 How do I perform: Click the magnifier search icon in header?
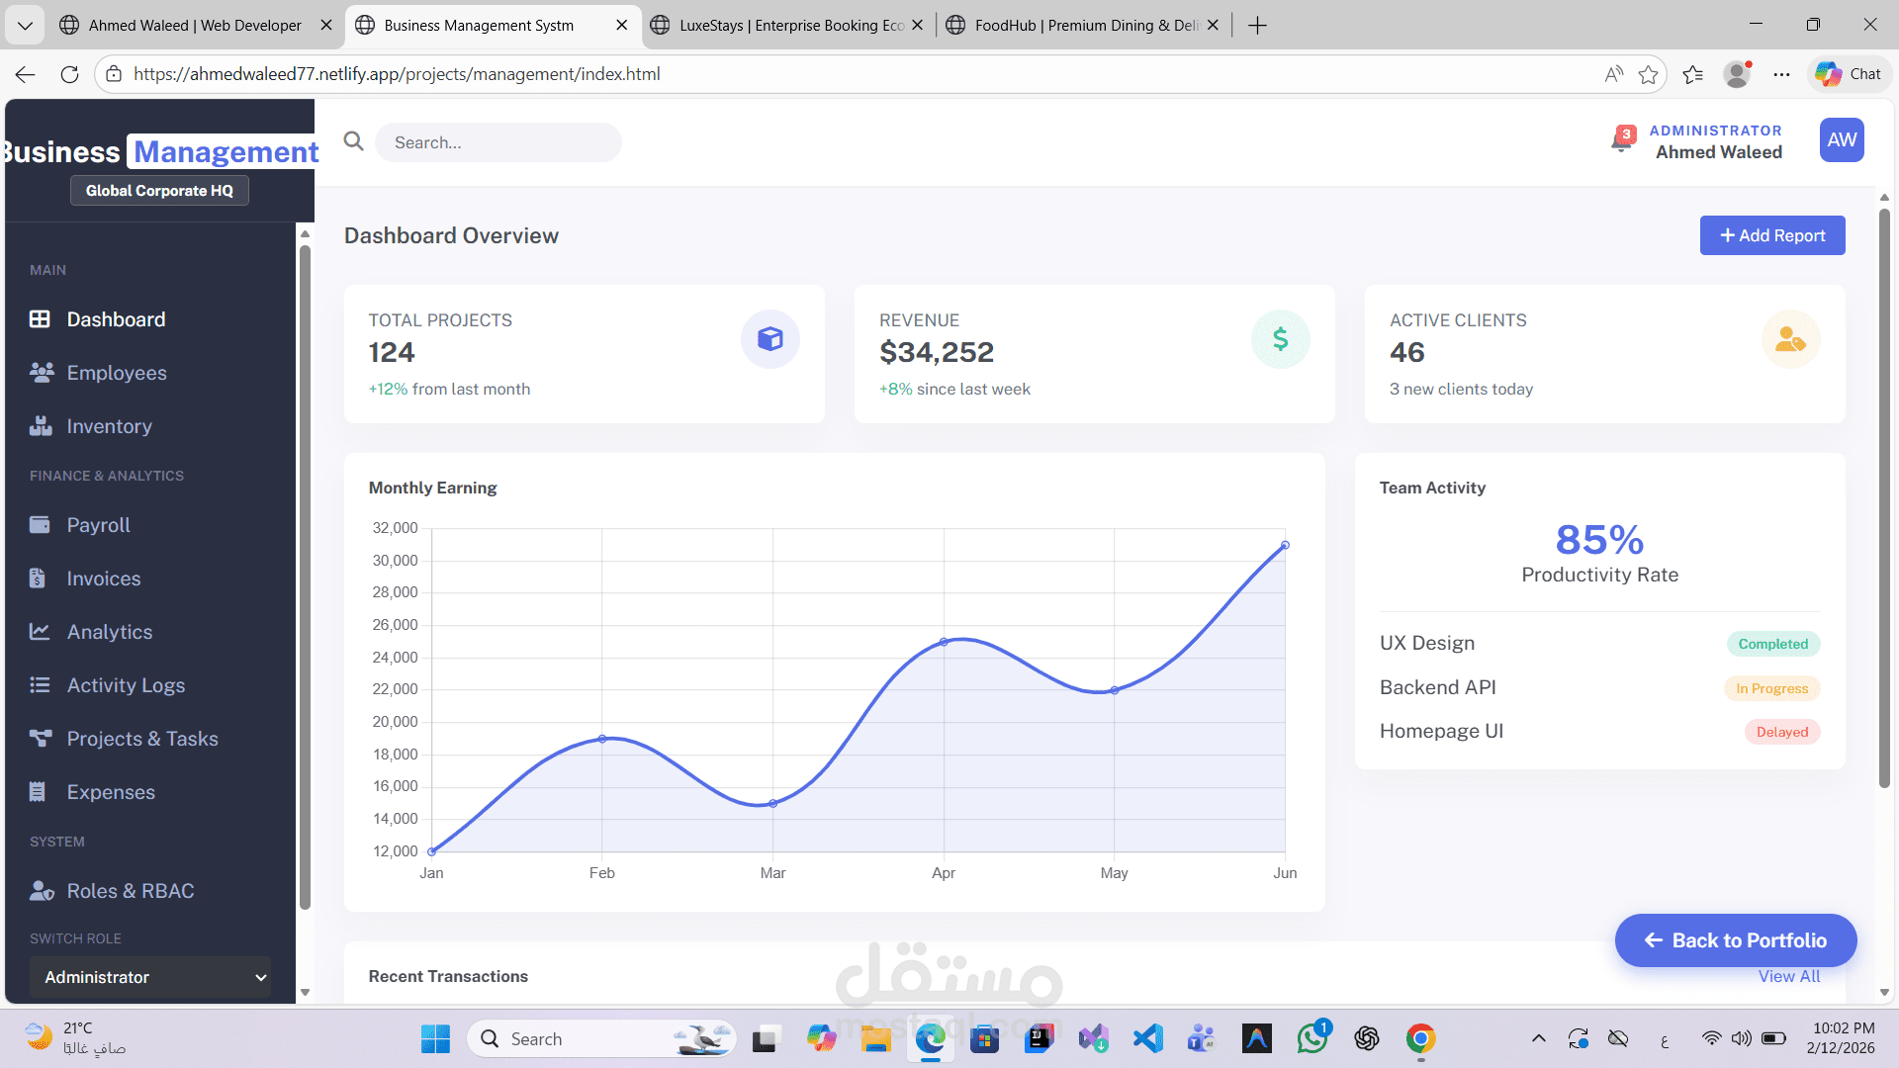tap(353, 141)
